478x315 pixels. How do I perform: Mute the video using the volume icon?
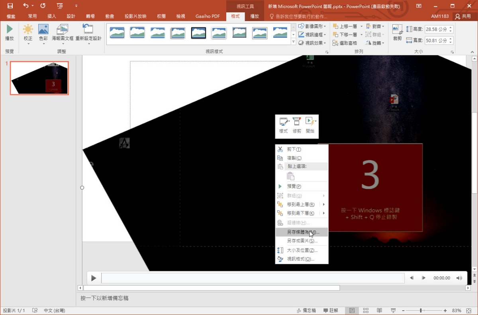point(459,278)
